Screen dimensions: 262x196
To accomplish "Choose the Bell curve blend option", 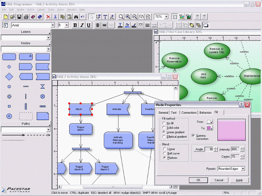I will pyautogui.click(x=164, y=153).
